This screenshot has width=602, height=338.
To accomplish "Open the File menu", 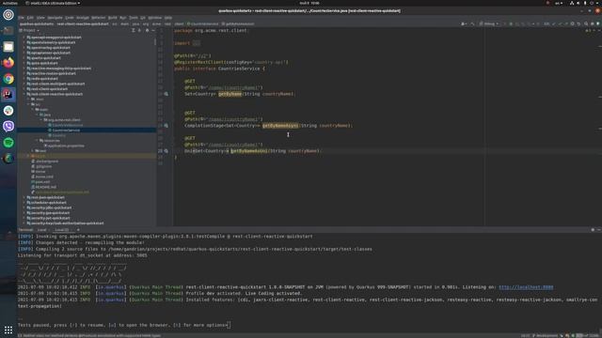I will click(21, 18).
